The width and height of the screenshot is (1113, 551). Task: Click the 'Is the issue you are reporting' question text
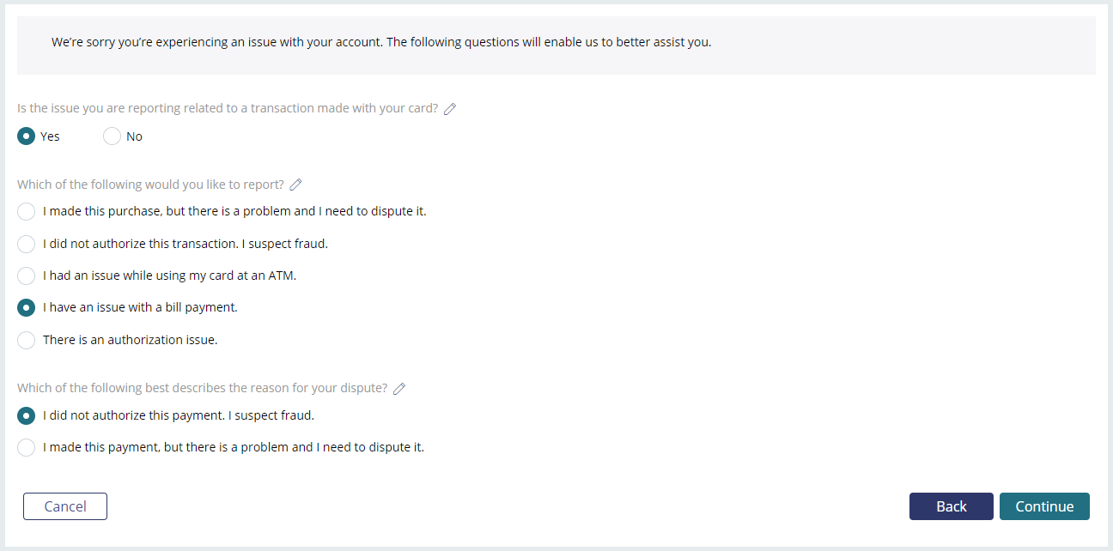228,109
